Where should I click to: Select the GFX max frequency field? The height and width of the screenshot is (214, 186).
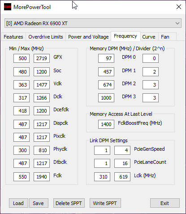pos(42,58)
